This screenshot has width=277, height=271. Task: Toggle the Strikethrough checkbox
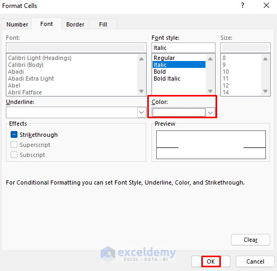pyautogui.click(x=14, y=135)
